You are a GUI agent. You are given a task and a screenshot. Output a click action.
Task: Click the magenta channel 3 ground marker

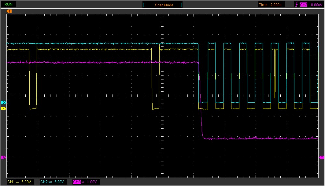[4, 157]
